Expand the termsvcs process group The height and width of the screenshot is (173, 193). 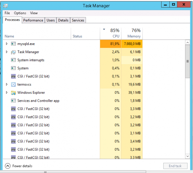[7, 84]
